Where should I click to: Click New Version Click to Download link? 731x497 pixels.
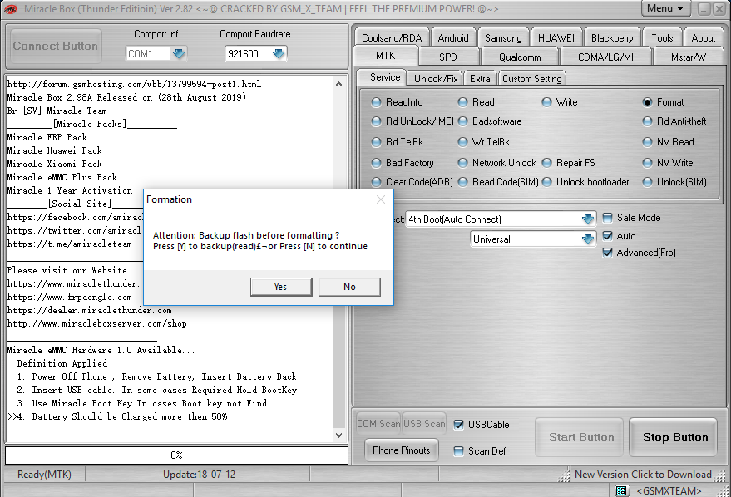[643, 475]
